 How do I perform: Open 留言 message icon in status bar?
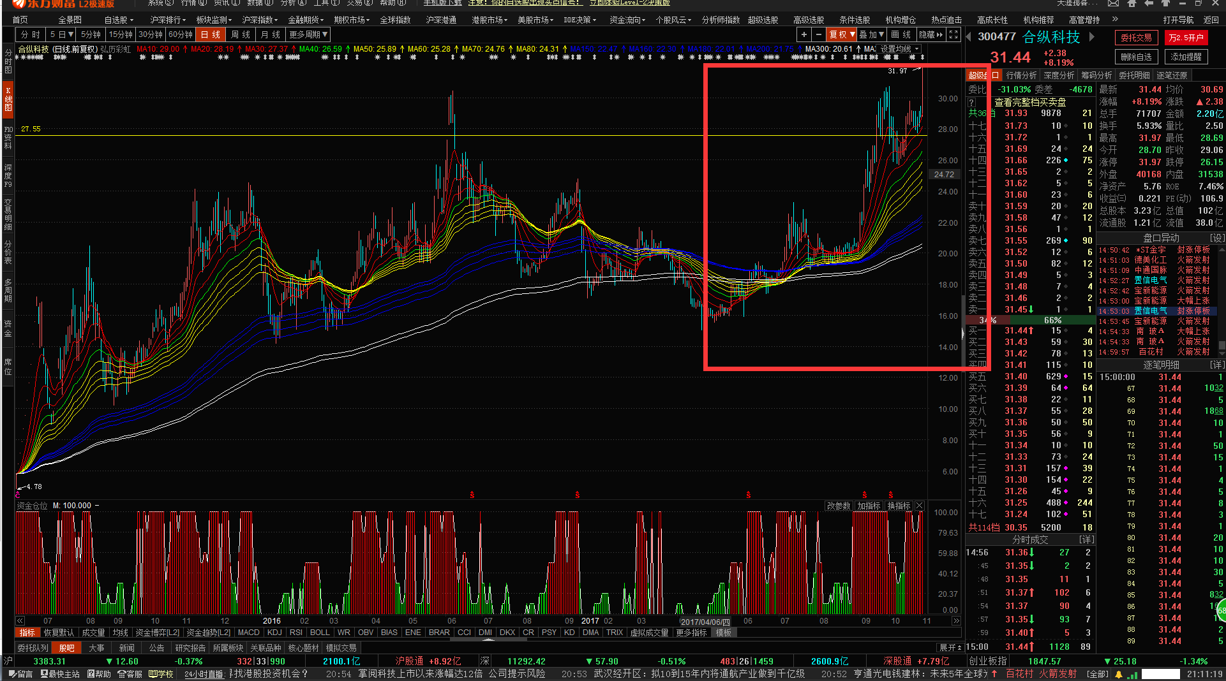click(x=20, y=674)
